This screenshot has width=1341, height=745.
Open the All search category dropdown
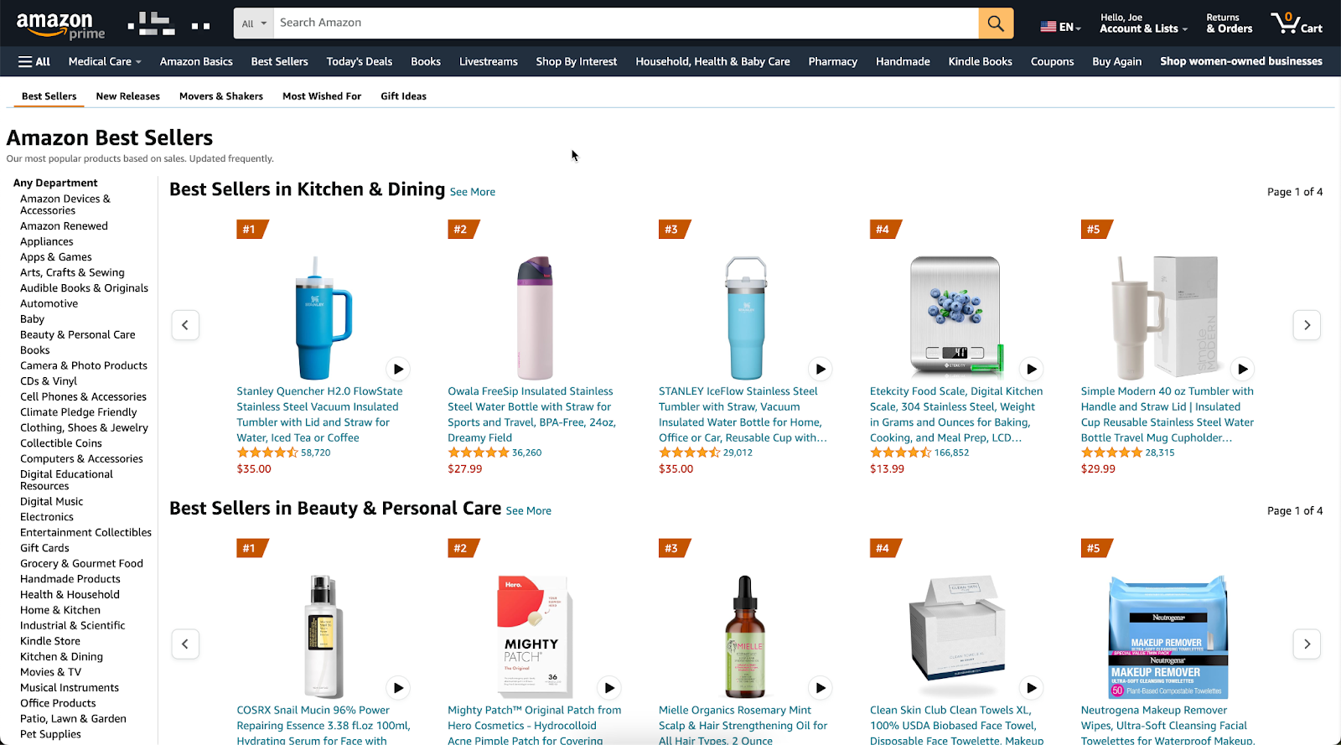point(253,23)
